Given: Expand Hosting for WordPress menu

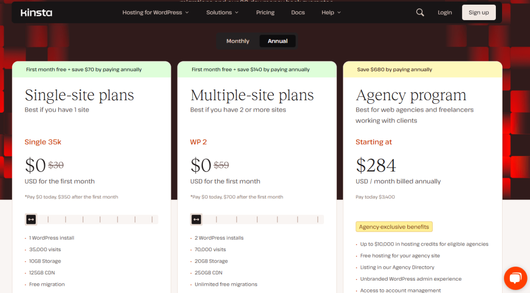Looking at the screenshot, I should 155,12.
